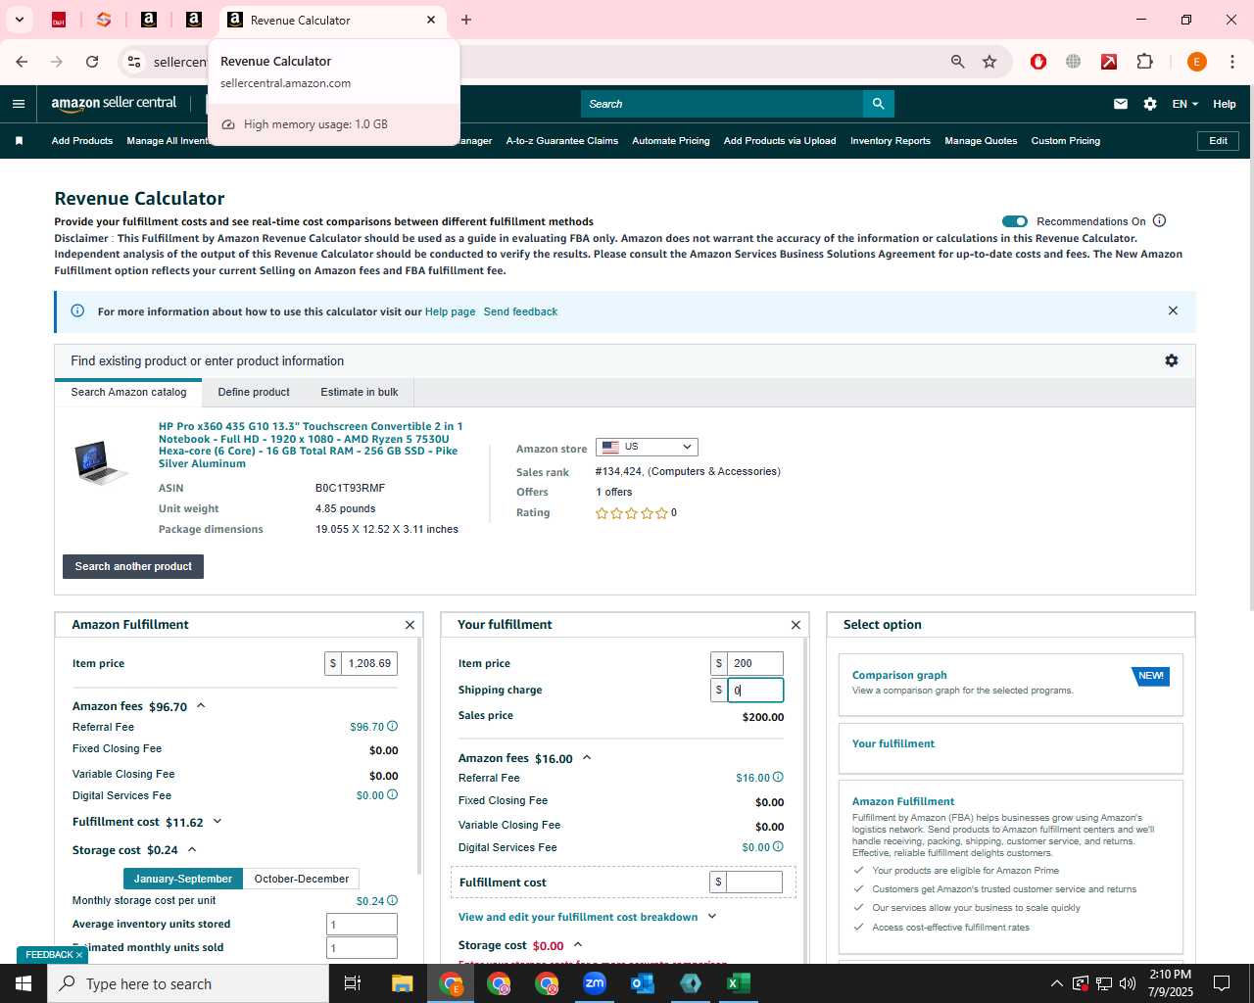Open the EN language dropdown
Image resolution: width=1254 pixels, height=1003 pixels.
1184,104
